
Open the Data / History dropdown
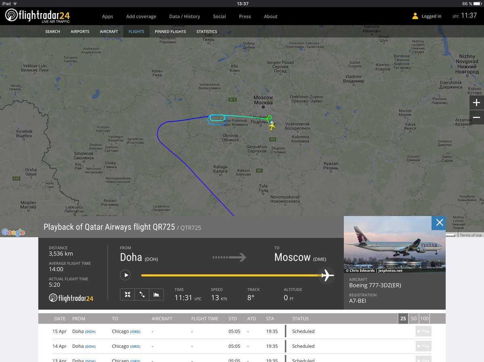(x=184, y=17)
